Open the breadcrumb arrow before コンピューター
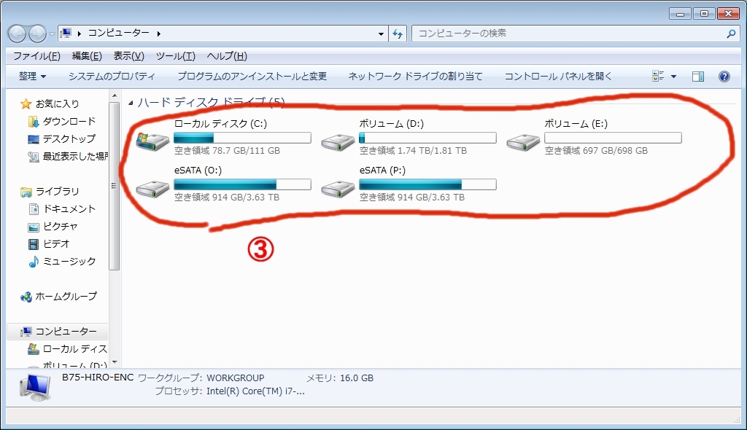The height and width of the screenshot is (430, 747). (79, 34)
